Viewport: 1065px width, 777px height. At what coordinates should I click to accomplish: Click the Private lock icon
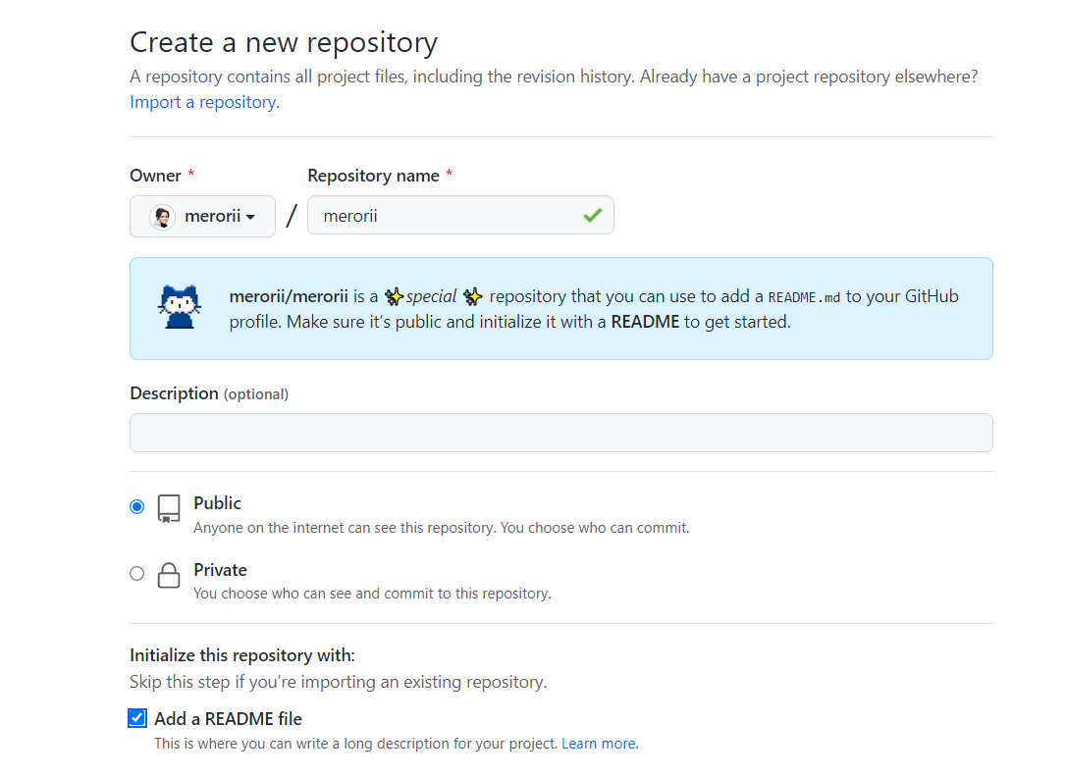[x=169, y=575]
